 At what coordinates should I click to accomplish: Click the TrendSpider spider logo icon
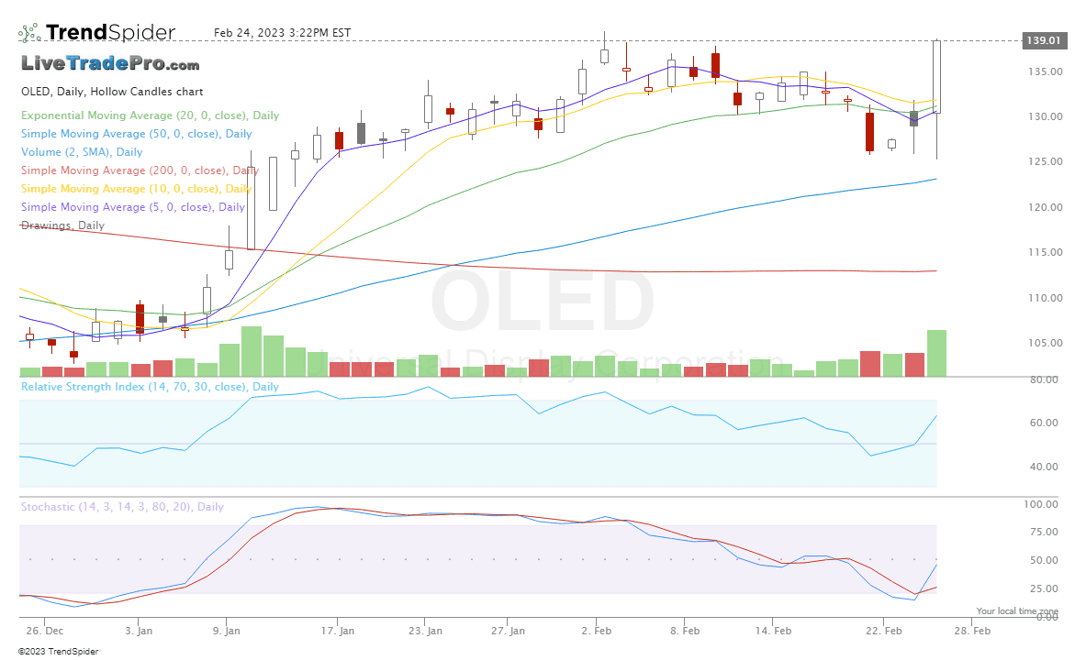click(29, 33)
